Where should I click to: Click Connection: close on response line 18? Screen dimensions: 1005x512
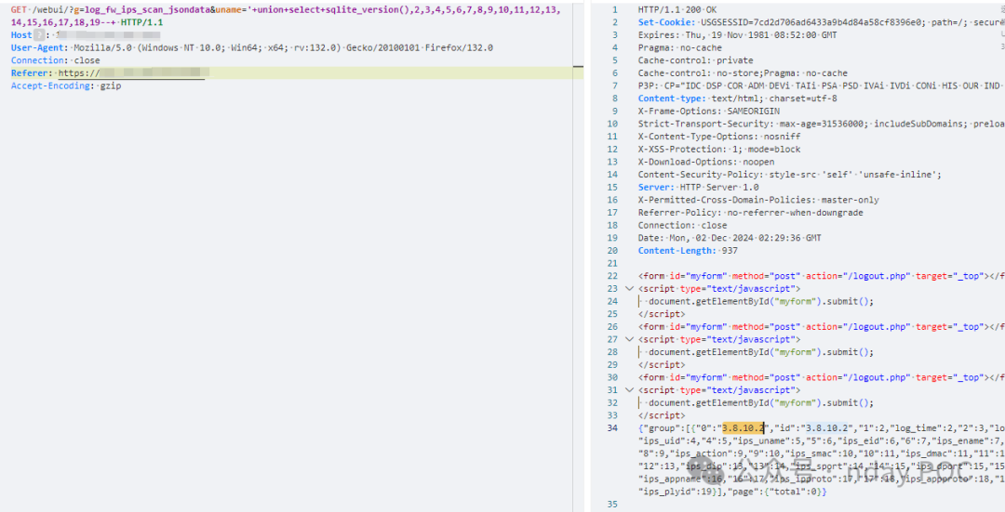pyautogui.click(x=682, y=225)
